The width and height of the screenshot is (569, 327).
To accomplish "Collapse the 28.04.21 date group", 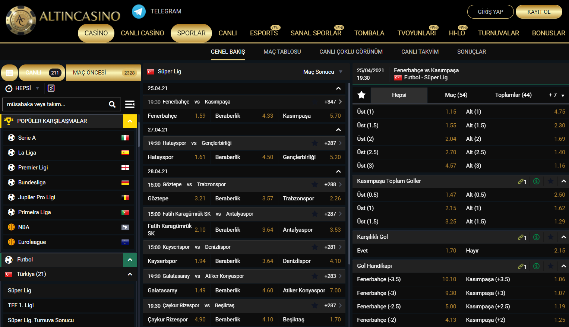I will coord(338,171).
